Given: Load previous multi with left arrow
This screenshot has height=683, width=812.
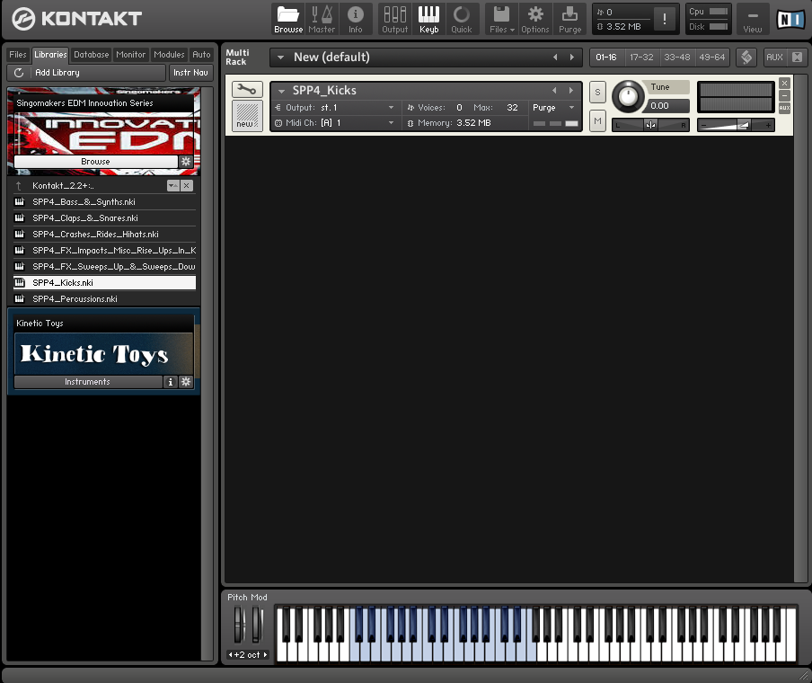Looking at the screenshot, I should tap(555, 57).
